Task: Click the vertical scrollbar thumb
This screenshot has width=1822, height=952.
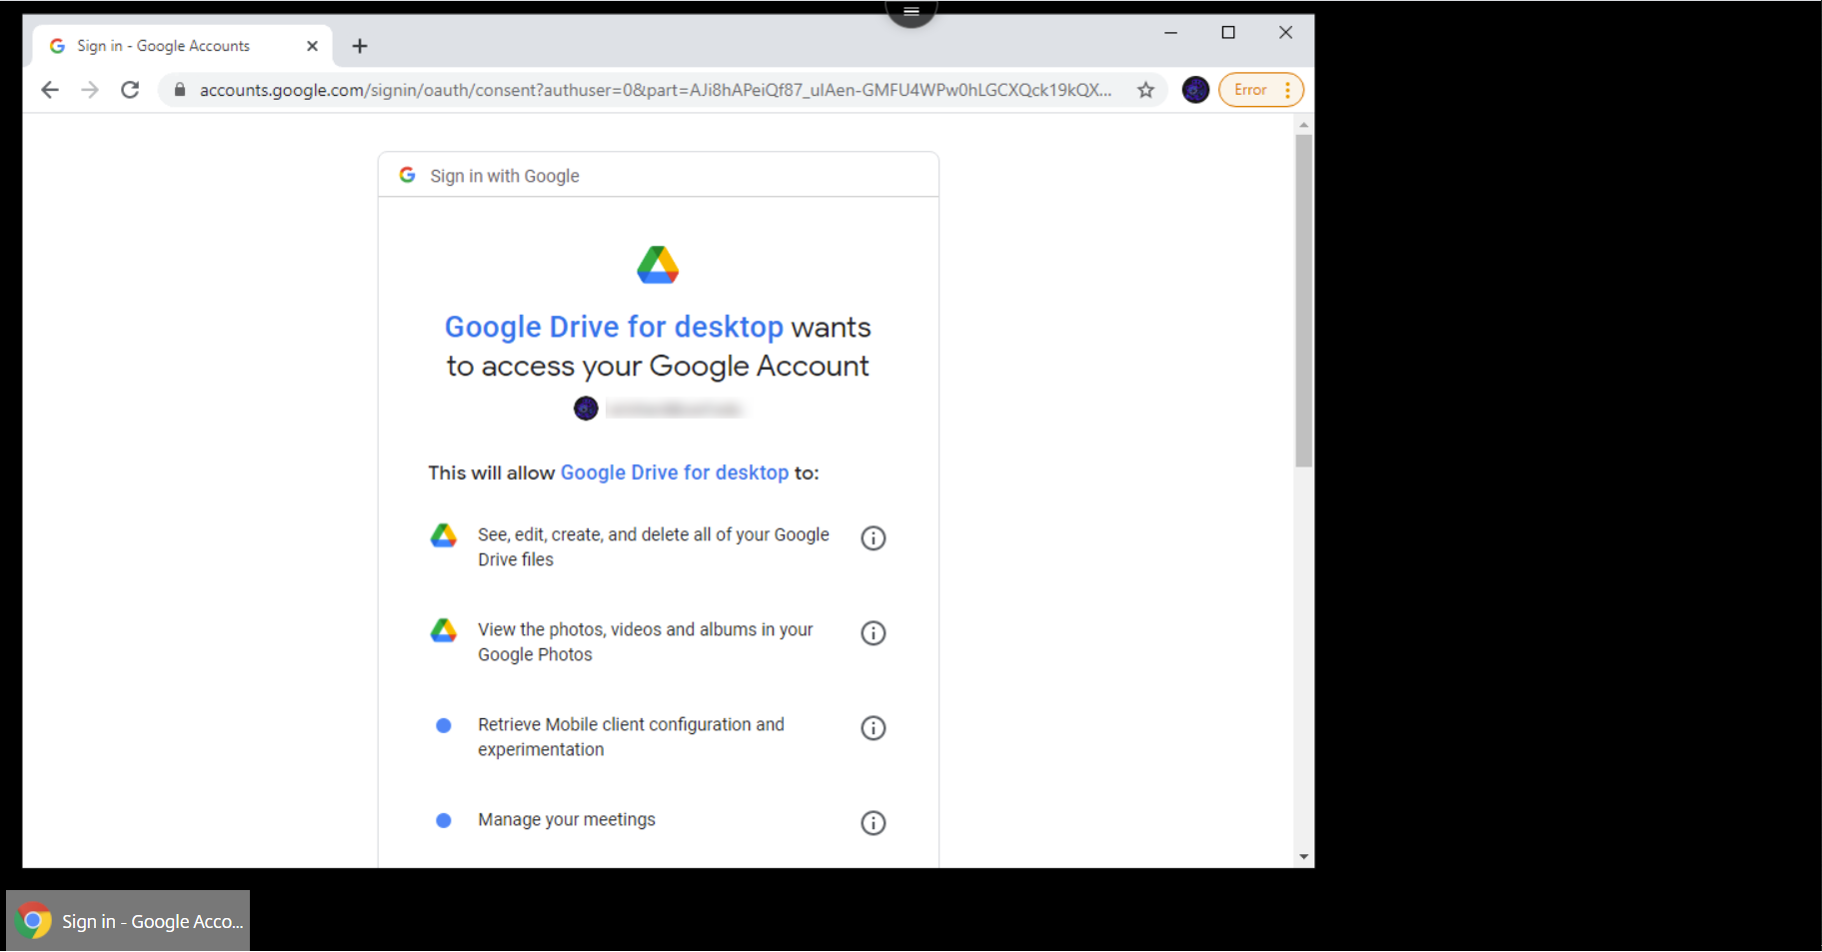Action: tap(1303, 300)
